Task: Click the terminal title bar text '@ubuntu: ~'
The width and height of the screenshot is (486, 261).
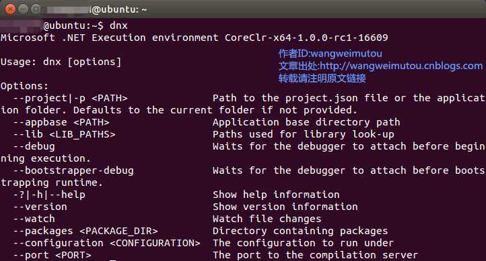Action: pyautogui.click(x=119, y=9)
